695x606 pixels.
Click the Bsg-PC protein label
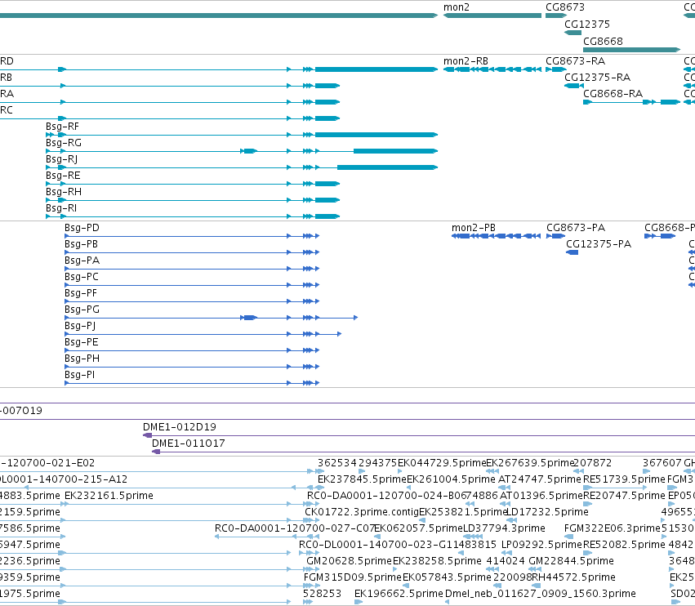tap(82, 277)
